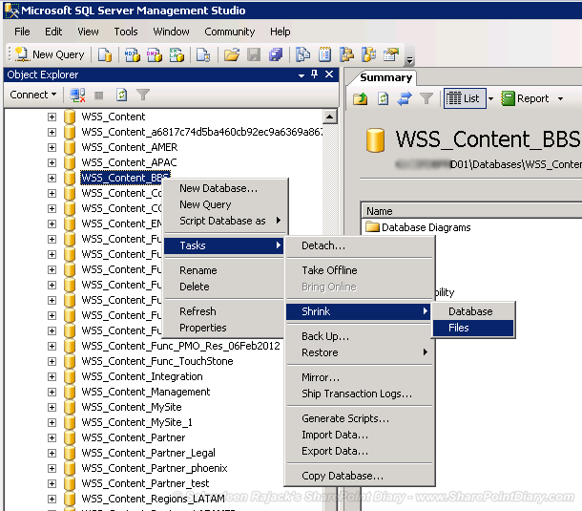Expand the WSS_Content_BBS node

pyautogui.click(x=52, y=178)
